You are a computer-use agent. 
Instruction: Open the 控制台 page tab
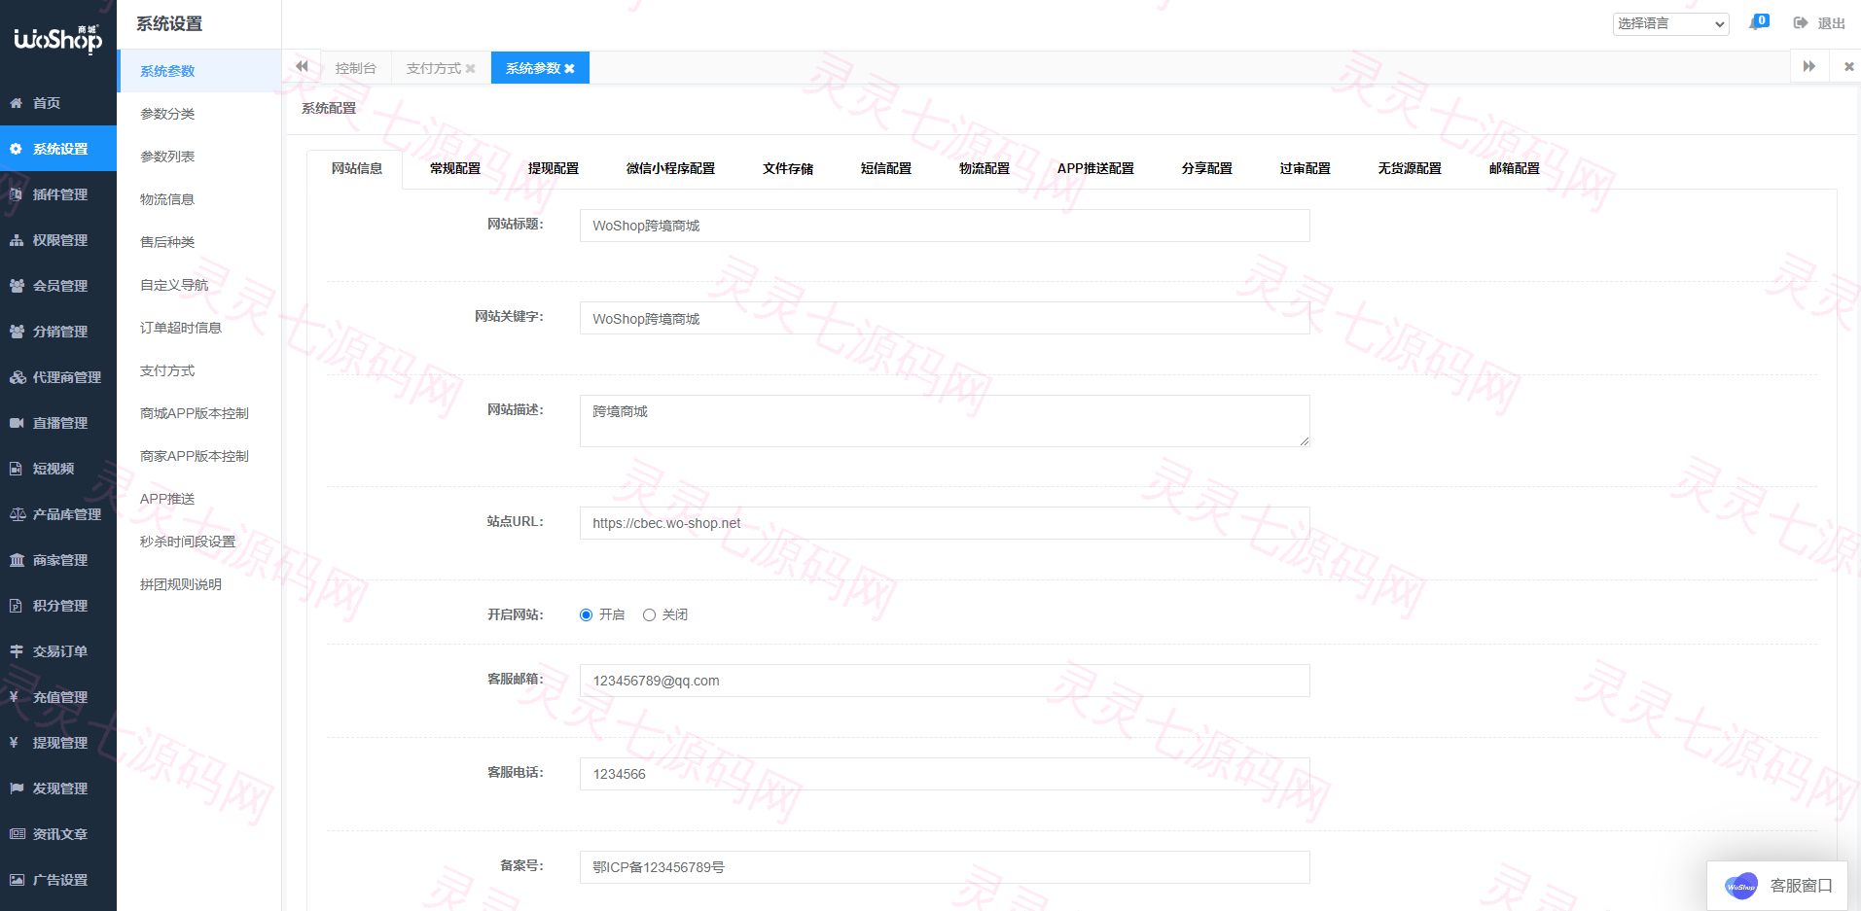(356, 68)
